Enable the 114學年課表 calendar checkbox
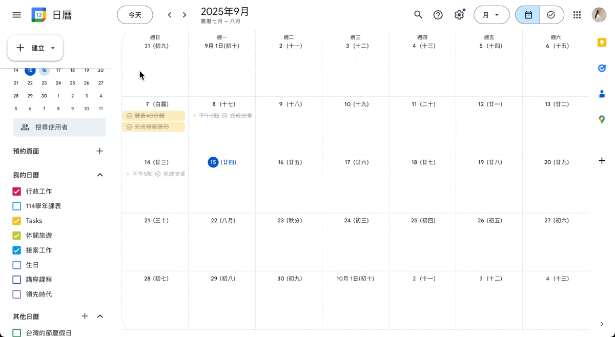Image resolution: width=615 pixels, height=337 pixels. (x=17, y=206)
